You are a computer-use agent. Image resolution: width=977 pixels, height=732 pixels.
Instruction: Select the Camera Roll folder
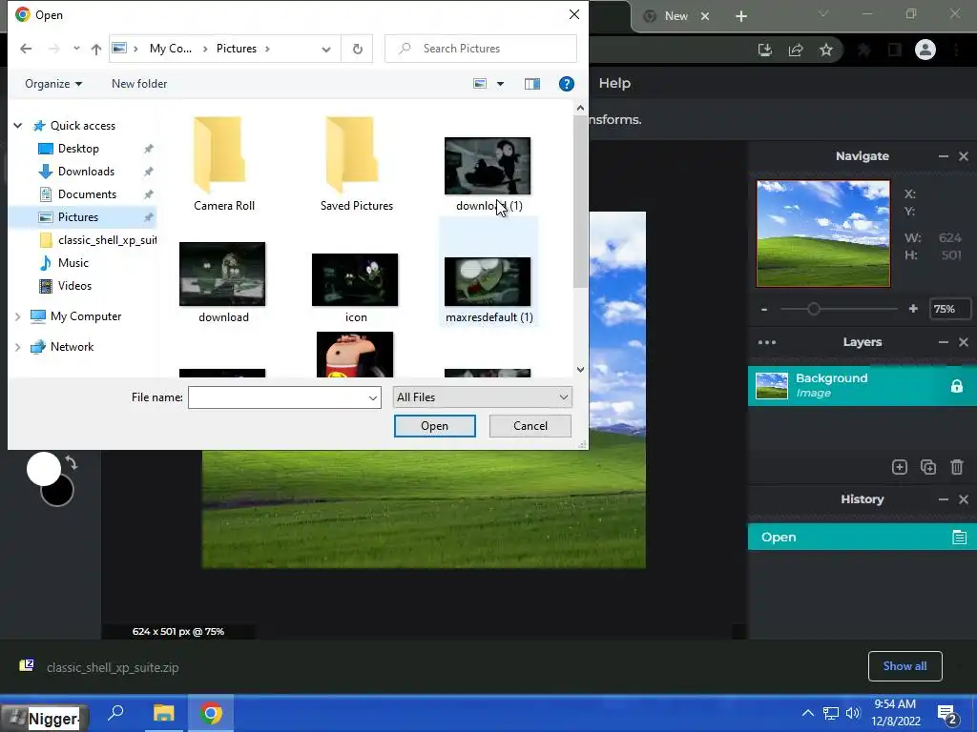223,163
